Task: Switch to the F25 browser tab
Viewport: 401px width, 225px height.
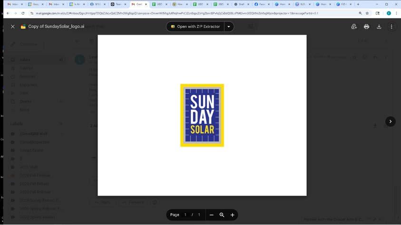Action: (x=343, y=4)
